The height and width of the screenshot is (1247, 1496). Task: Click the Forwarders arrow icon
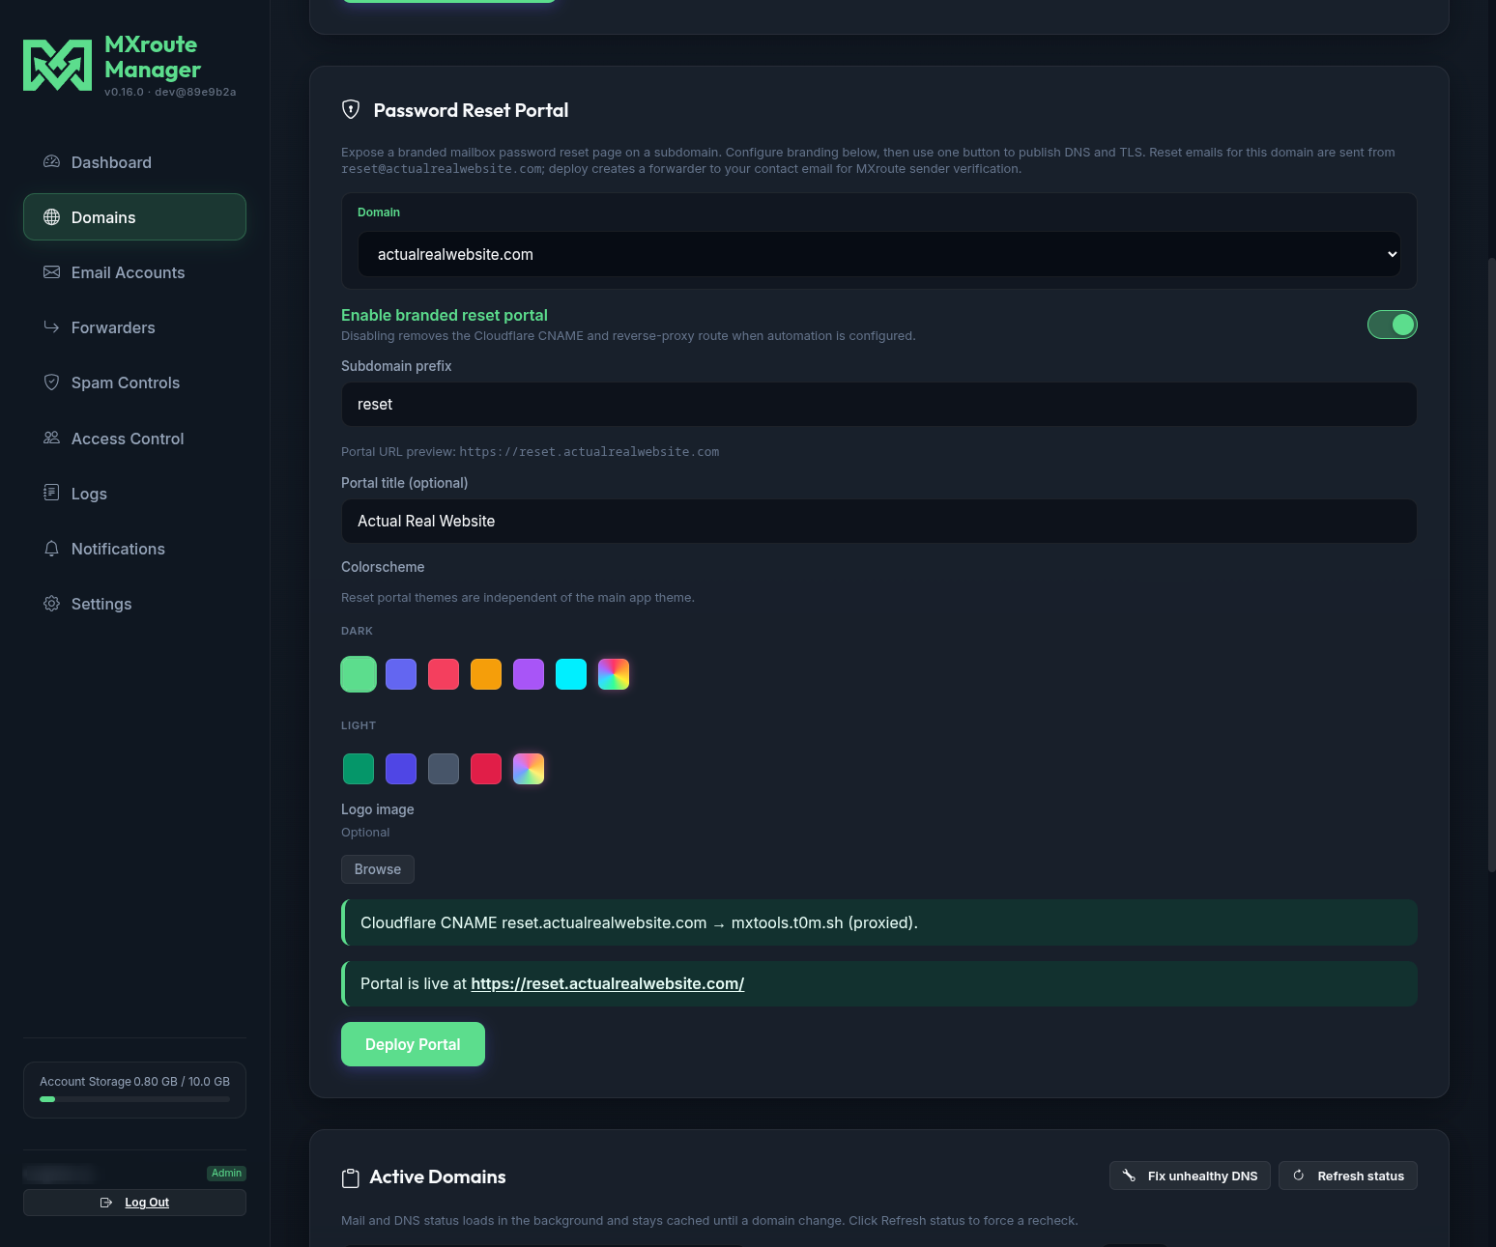(x=52, y=327)
